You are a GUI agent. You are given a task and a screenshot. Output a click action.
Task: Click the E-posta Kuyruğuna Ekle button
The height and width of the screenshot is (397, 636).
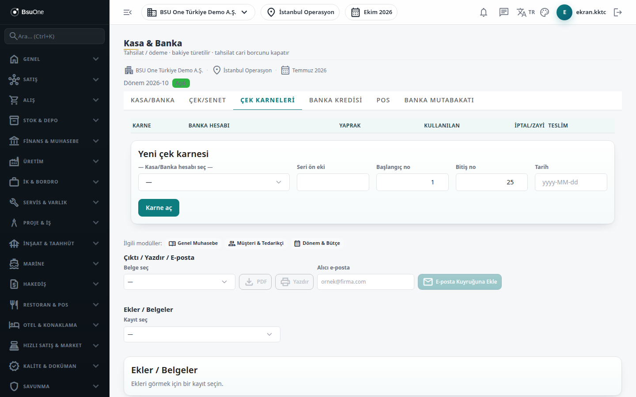coord(460,282)
